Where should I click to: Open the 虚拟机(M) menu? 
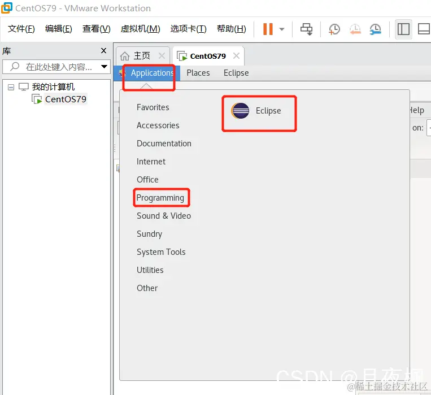(140, 29)
